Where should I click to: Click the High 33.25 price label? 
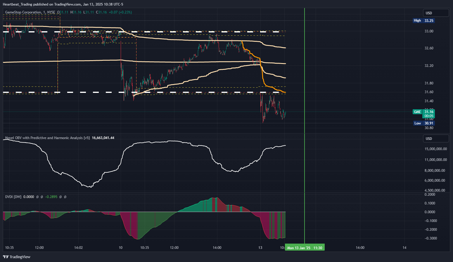coord(423,20)
